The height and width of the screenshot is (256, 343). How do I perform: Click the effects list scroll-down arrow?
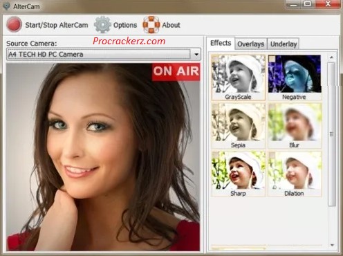(332, 245)
